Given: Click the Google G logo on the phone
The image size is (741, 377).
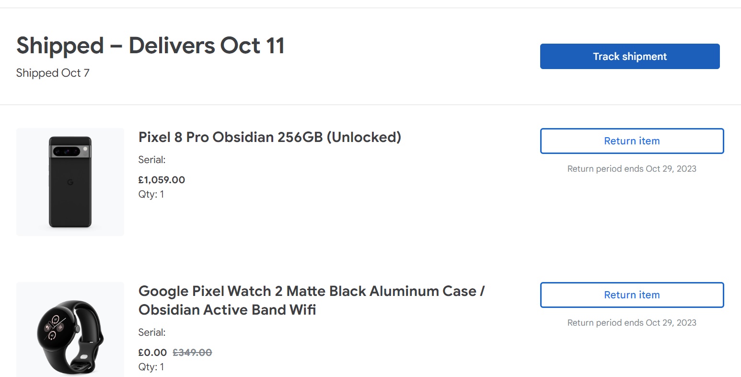Looking at the screenshot, I should click(x=70, y=182).
